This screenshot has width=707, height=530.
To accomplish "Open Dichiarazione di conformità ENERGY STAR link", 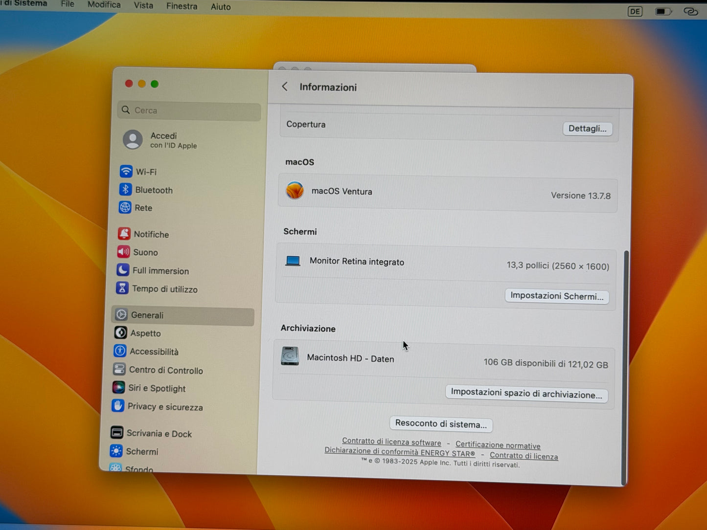I will (400, 452).
